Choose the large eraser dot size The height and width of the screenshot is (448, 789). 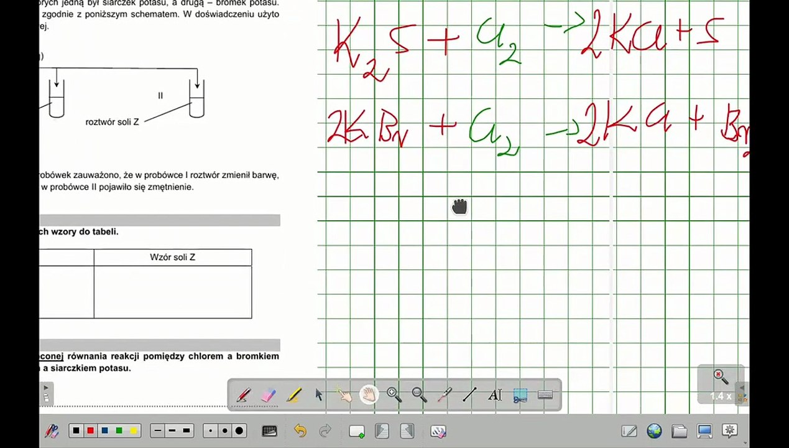pyautogui.click(x=239, y=431)
